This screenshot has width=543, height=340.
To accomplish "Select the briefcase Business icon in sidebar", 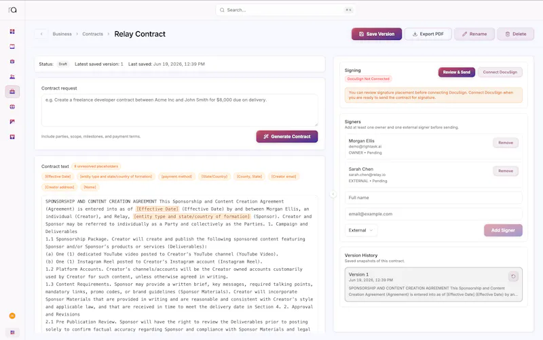I will click(x=12, y=91).
